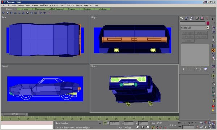Open the MAXScript menu

[x=88, y=5]
